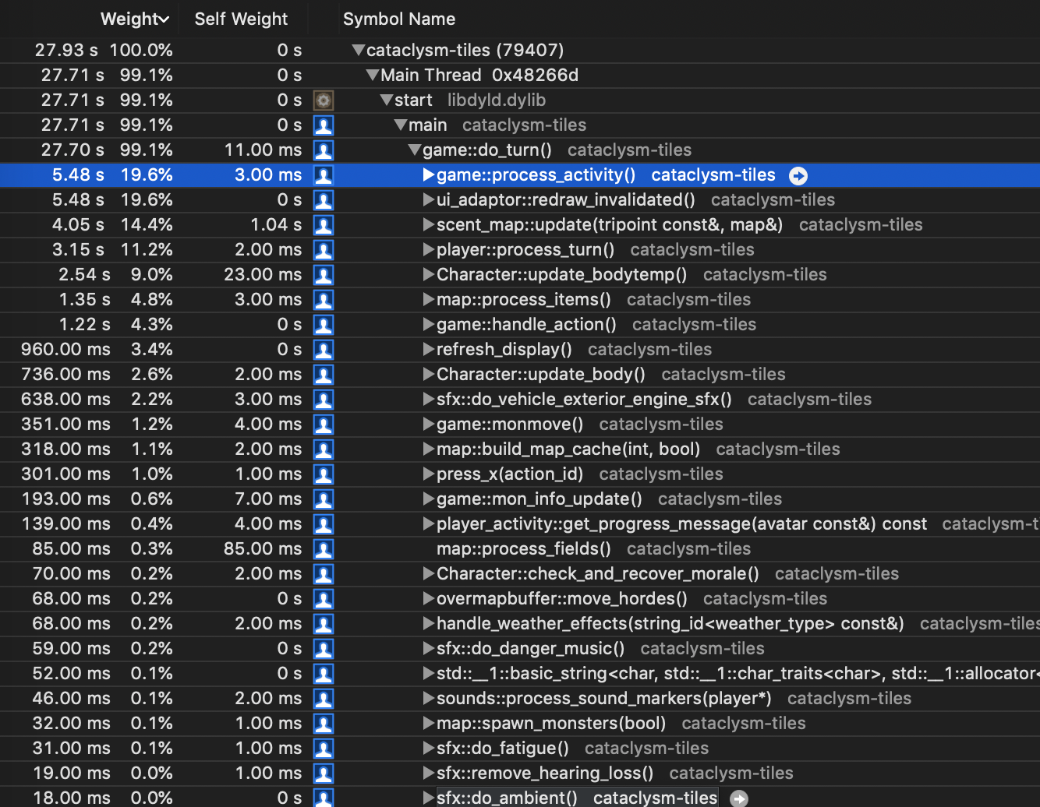The height and width of the screenshot is (807, 1040).
Task: Click the user icon beside scent_map::update
Action: tap(324, 225)
